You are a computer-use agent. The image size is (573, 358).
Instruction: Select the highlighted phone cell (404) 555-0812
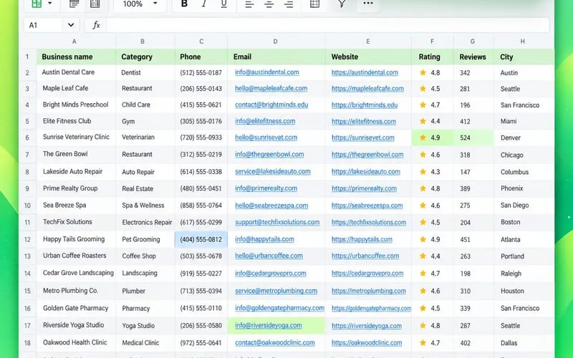coord(201,240)
